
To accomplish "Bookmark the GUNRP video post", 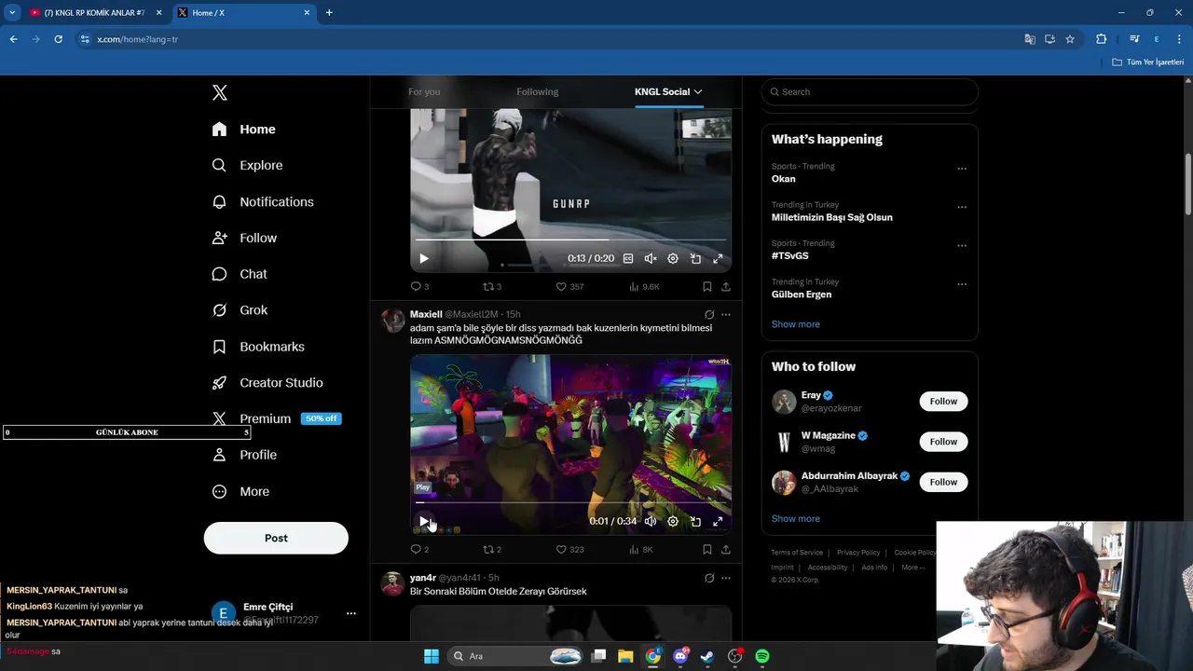I will click(707, 287).
